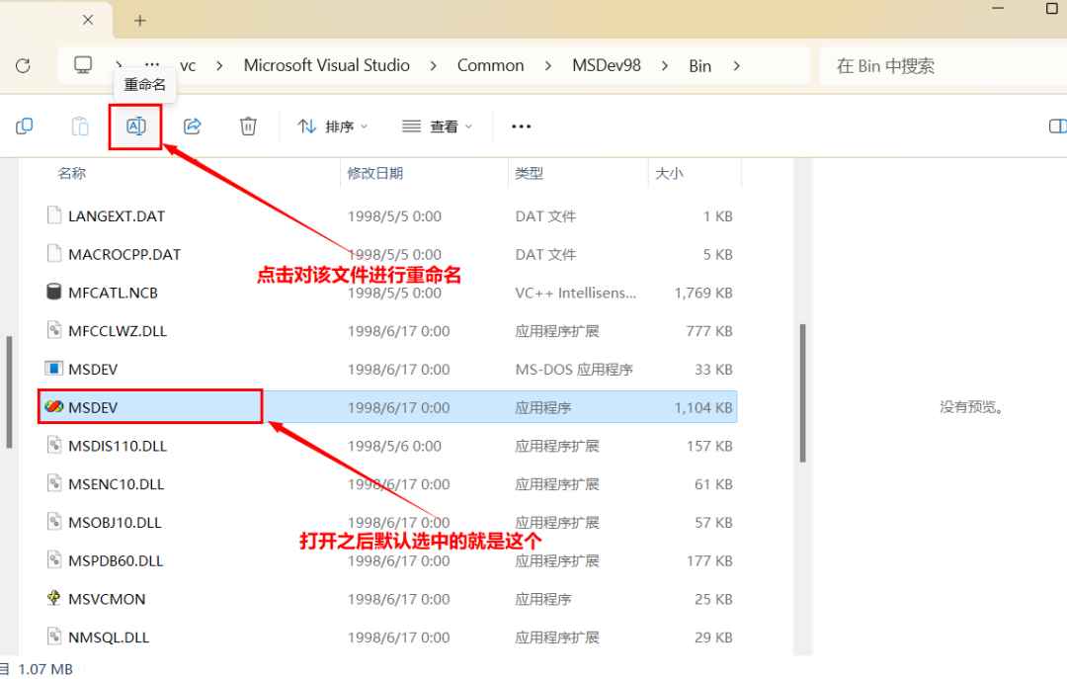Click the NMSQL.DLL gear file icon

[x=53, y=637]
